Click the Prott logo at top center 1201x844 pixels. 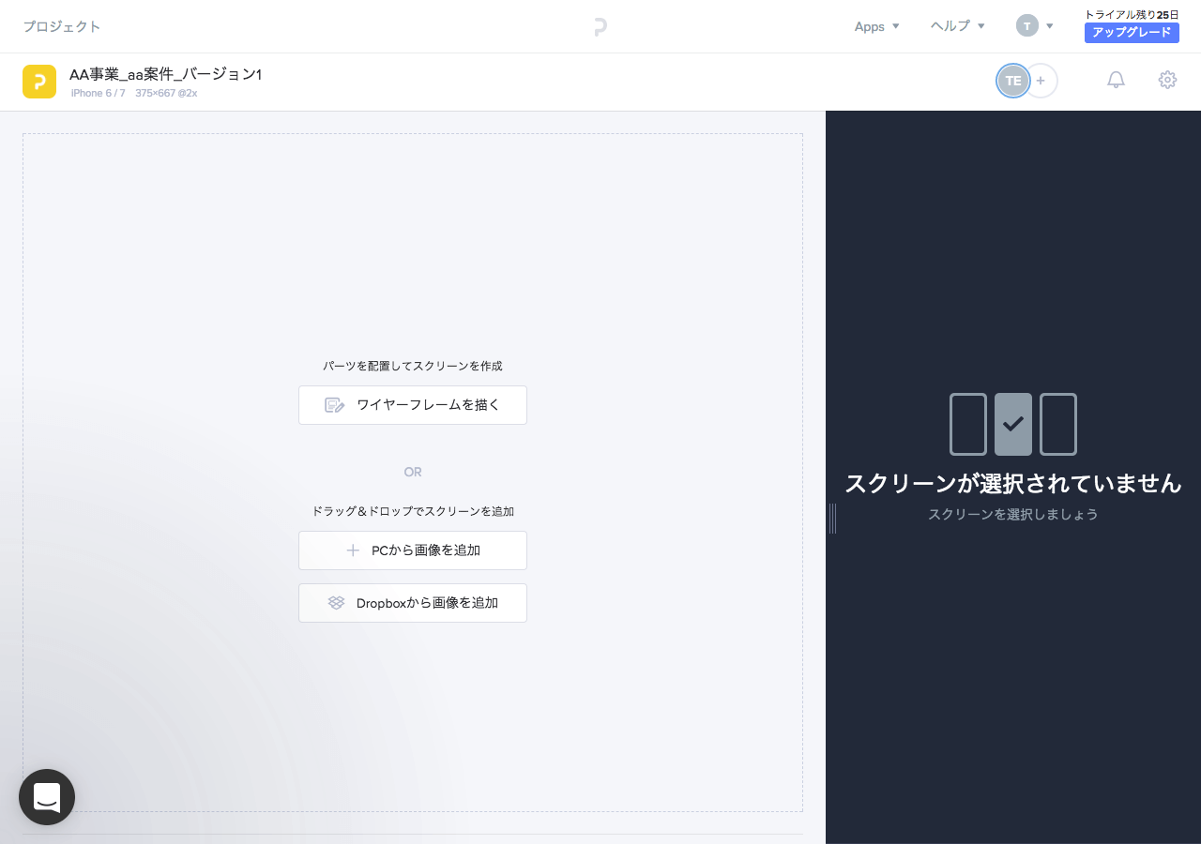tap(600, 26)
